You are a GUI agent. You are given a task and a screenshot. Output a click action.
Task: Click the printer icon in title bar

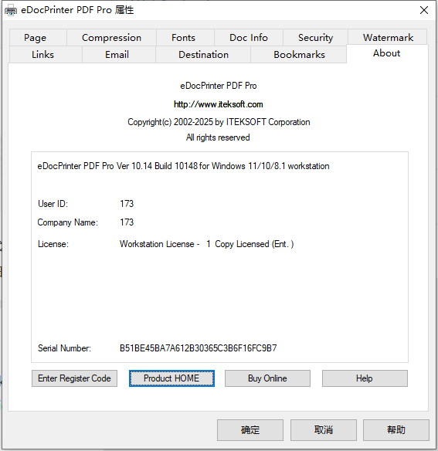[x=11, y=10]
